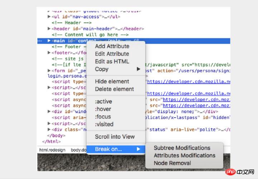
Task: Set breakpoint on Subtree Modifications
Action: click(x=184, y=148)
